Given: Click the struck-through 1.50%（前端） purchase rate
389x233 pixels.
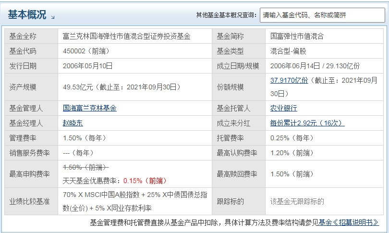Looking at the screenshot, I should click(86, 167).
